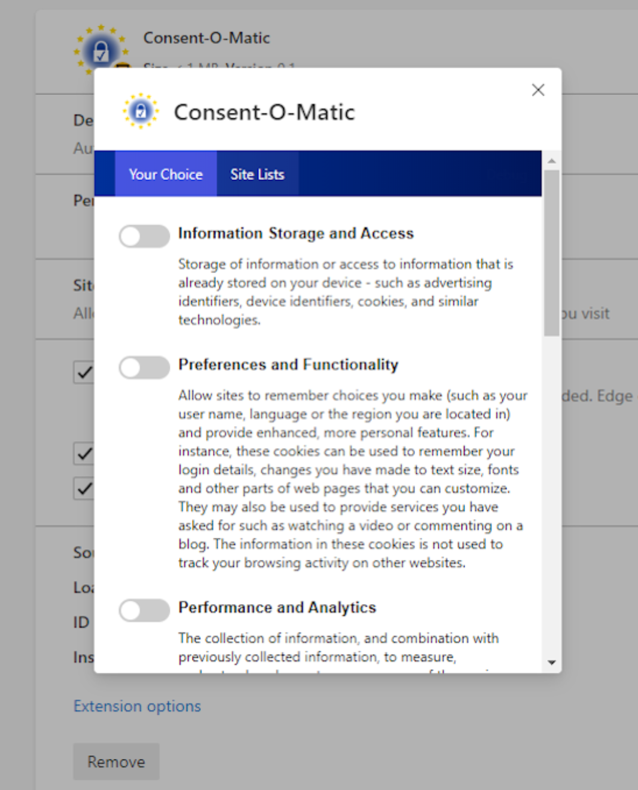Open the Extension options link
Viewport: 638px width, 790px height.
137,706
